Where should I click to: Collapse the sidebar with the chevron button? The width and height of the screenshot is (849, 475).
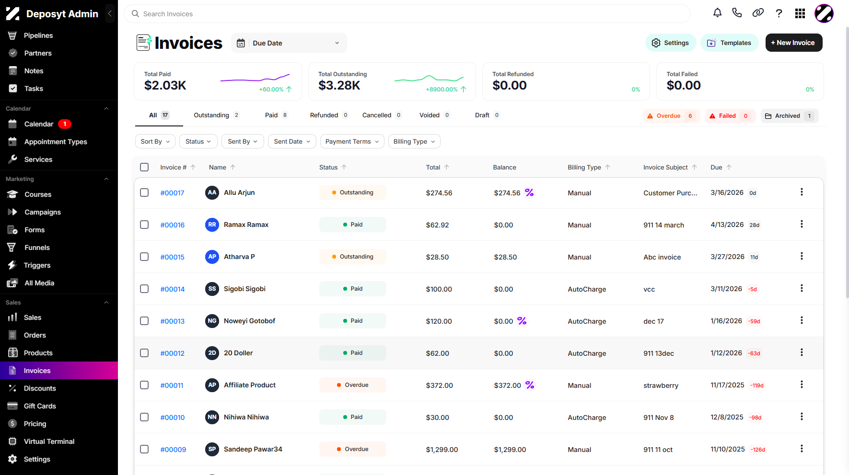pos(110,13)
